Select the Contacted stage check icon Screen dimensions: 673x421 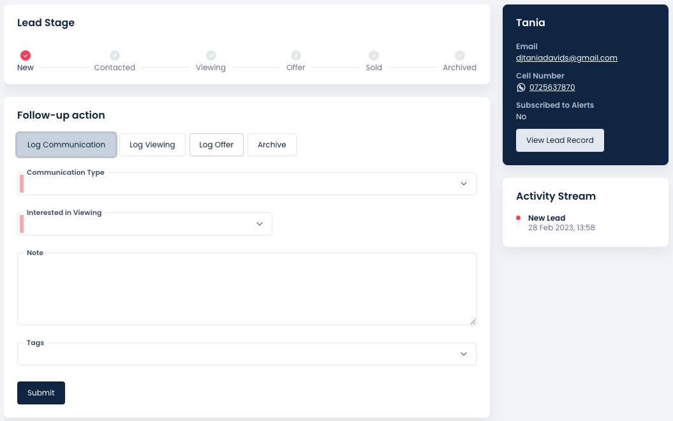115,55
